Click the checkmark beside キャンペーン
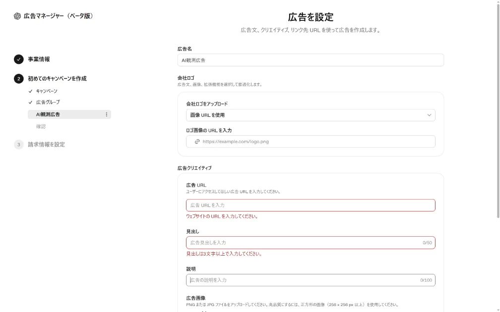Screen dimensions: 500x312 coord(30,91)
